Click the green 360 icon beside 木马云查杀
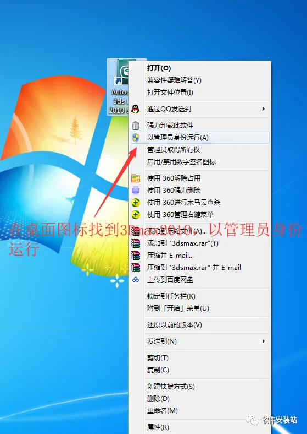307x434 pixels. pyautogui.click(x=136, y=203)
